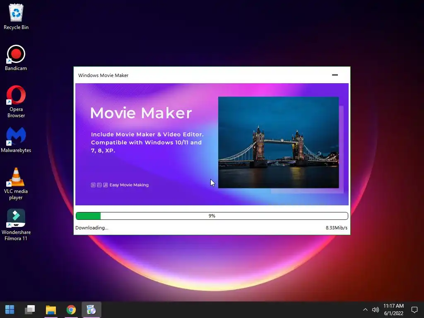The width and height of the screenshot is (424, 318).
Task: Minimize the Windows Movie Maker installer
Action: 335,75
